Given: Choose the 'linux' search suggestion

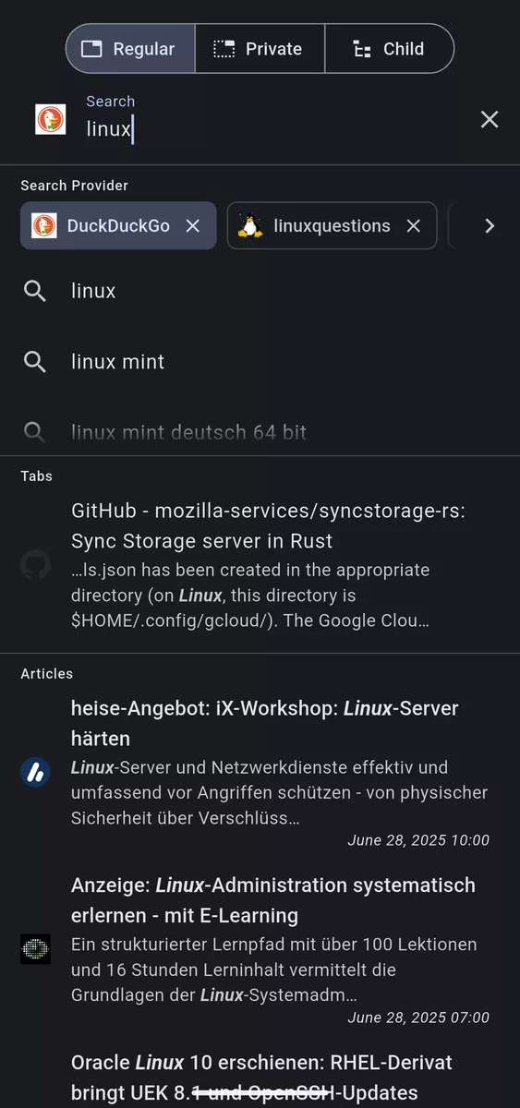Looking at the screenshot, I should click(260, 291).
